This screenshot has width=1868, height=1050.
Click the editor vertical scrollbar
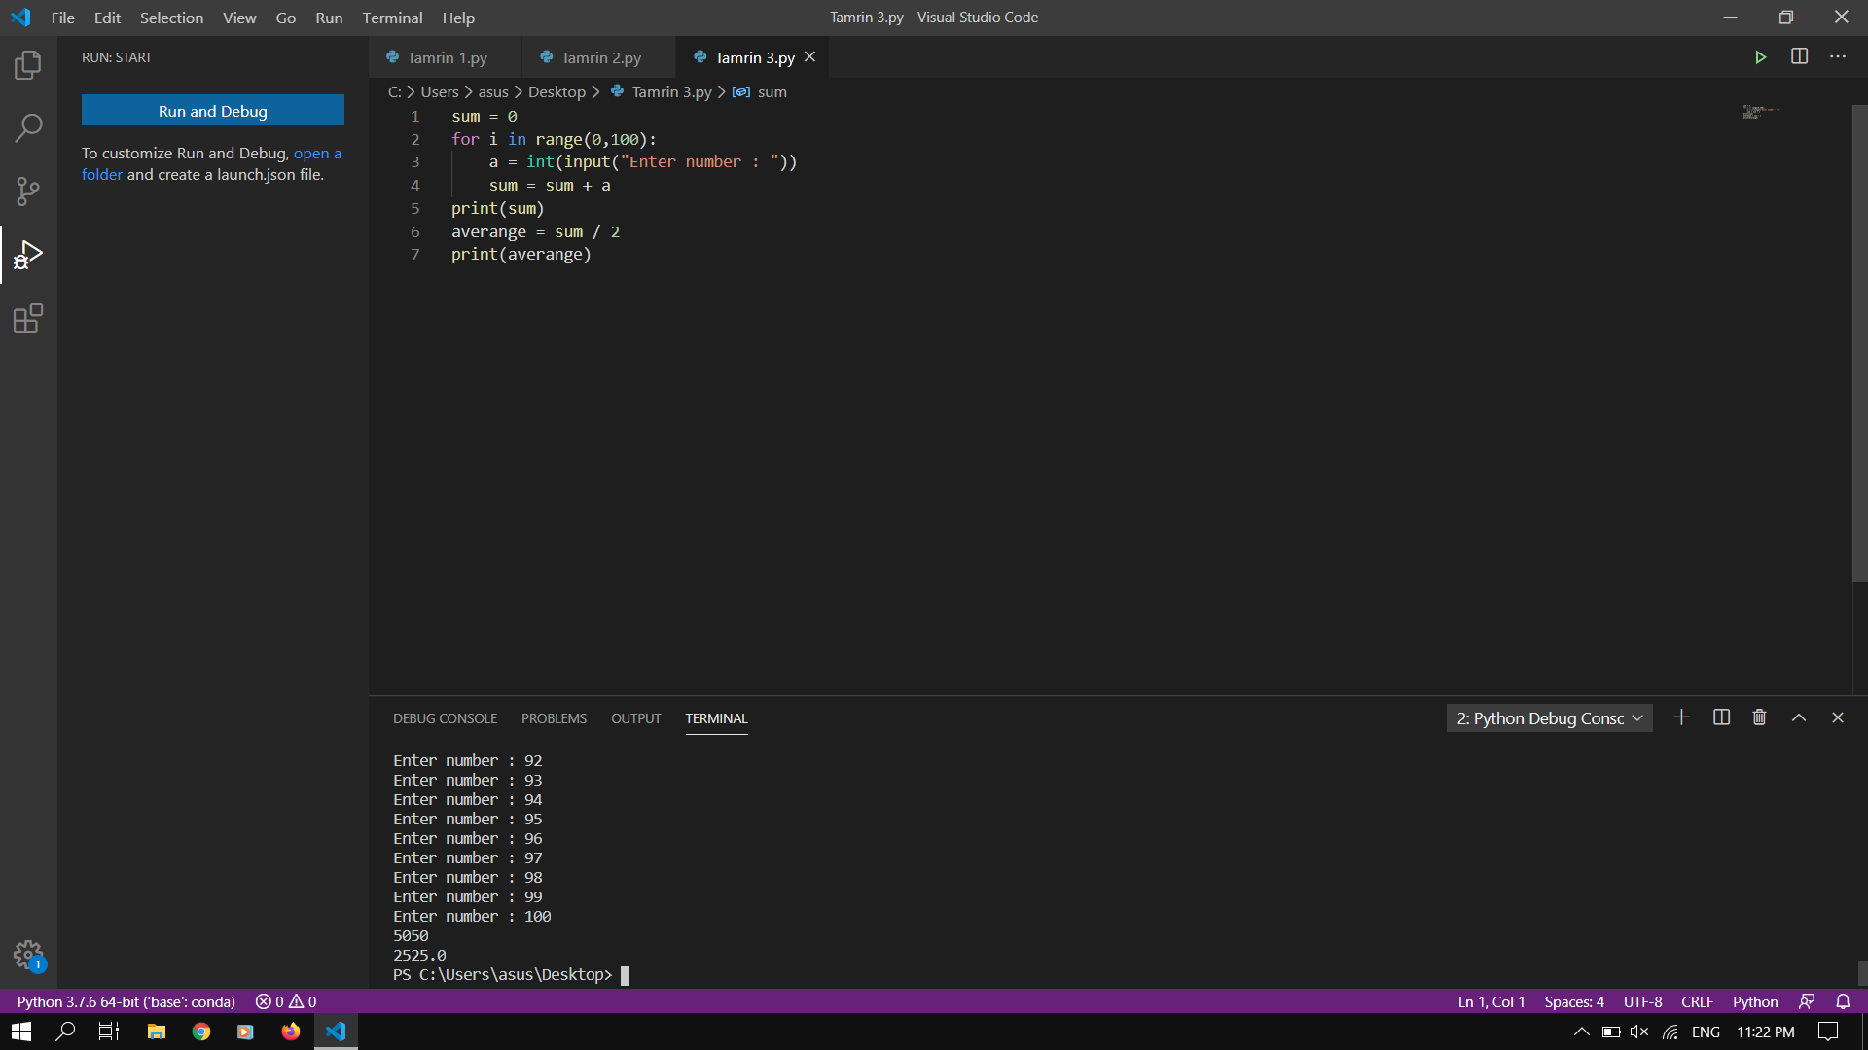click(x=1859, y=342)
